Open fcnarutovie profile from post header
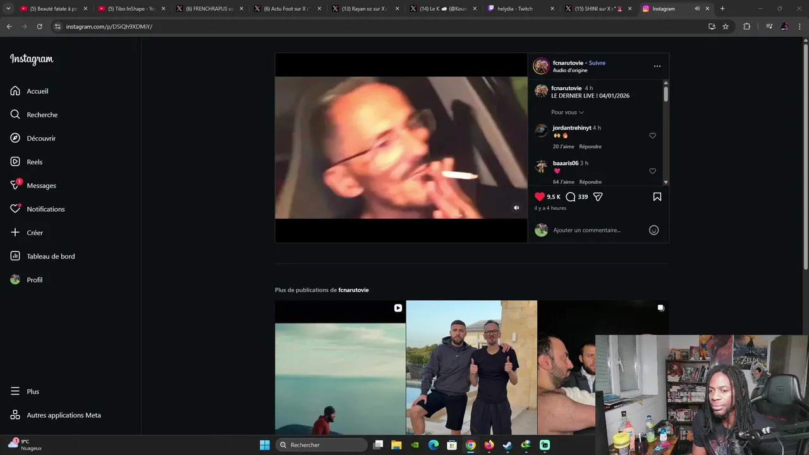The height and width of the screenshot is (455, 809). click(568, 63)
